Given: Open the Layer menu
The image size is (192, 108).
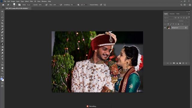Looking at the screenshot, I should point(18,1).
